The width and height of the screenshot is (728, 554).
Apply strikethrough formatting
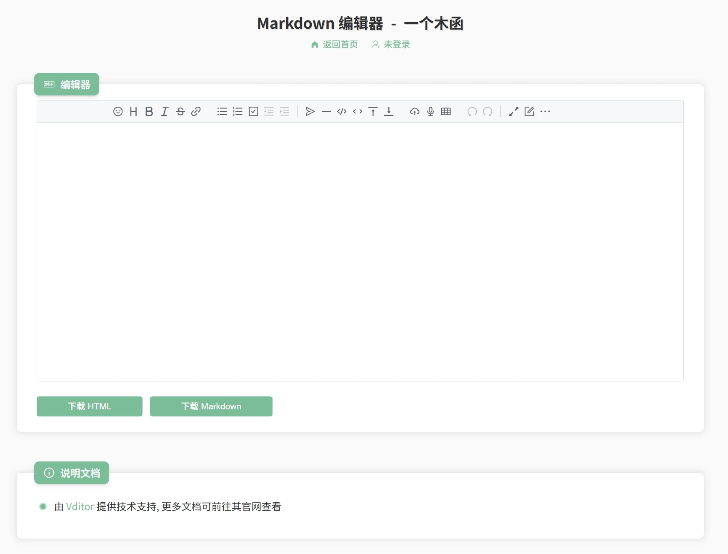click(x=180, y=111)
